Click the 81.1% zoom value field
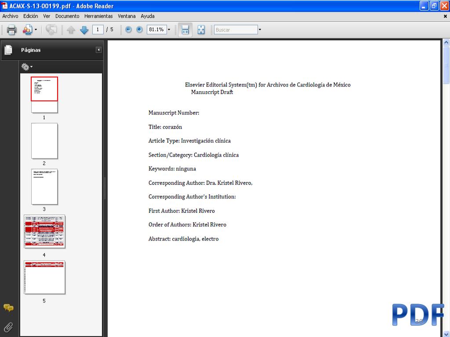 point(157,29)
